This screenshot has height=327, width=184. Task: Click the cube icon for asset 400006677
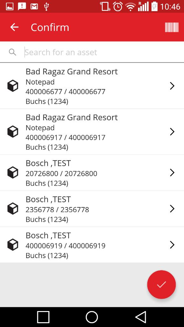click(13, 86)
